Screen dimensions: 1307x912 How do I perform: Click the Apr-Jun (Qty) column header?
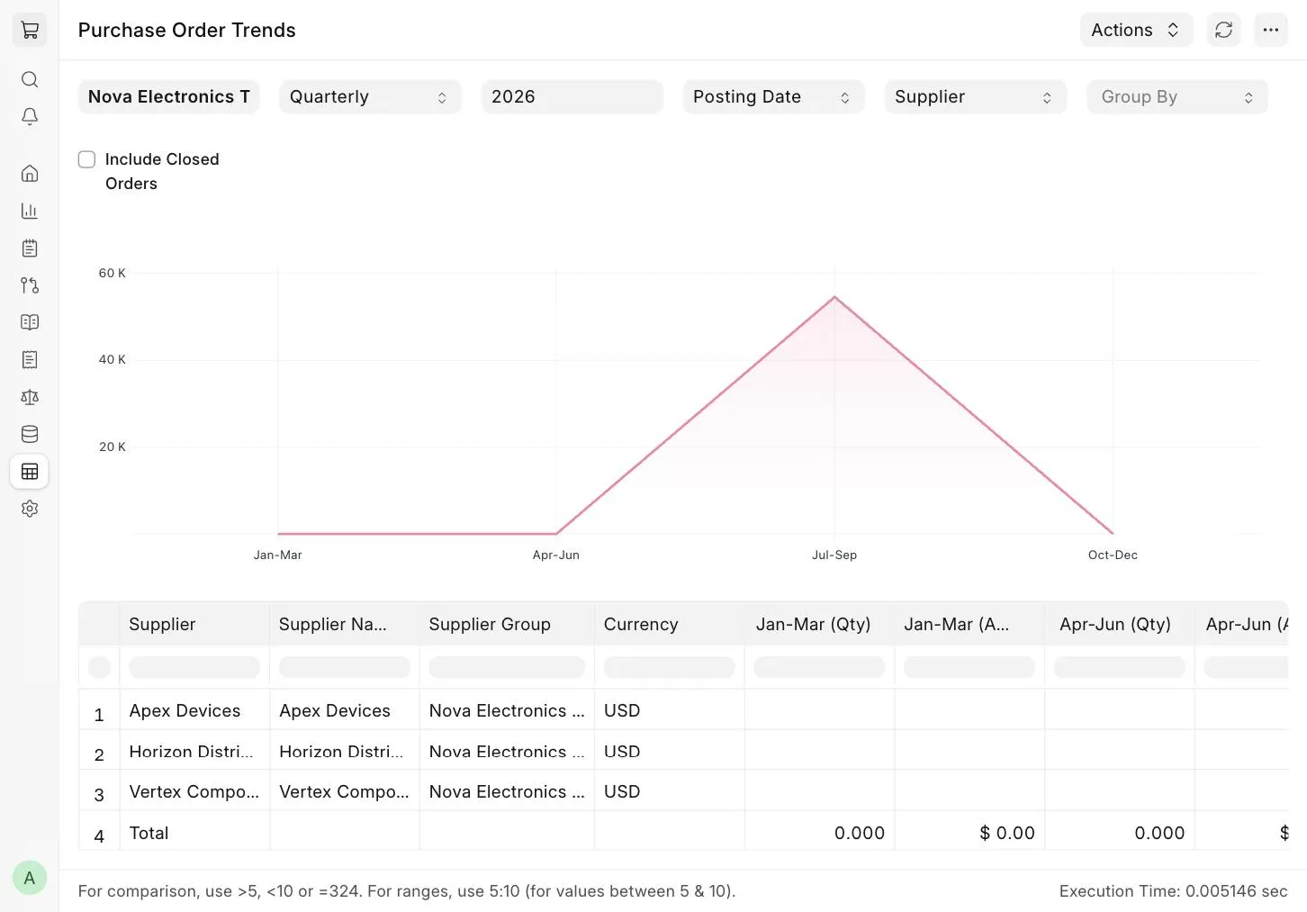point(1119,624)
